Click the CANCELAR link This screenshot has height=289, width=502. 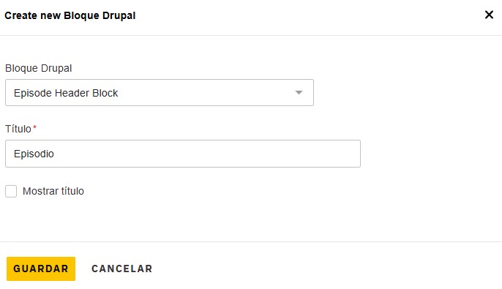click(122, 269)
